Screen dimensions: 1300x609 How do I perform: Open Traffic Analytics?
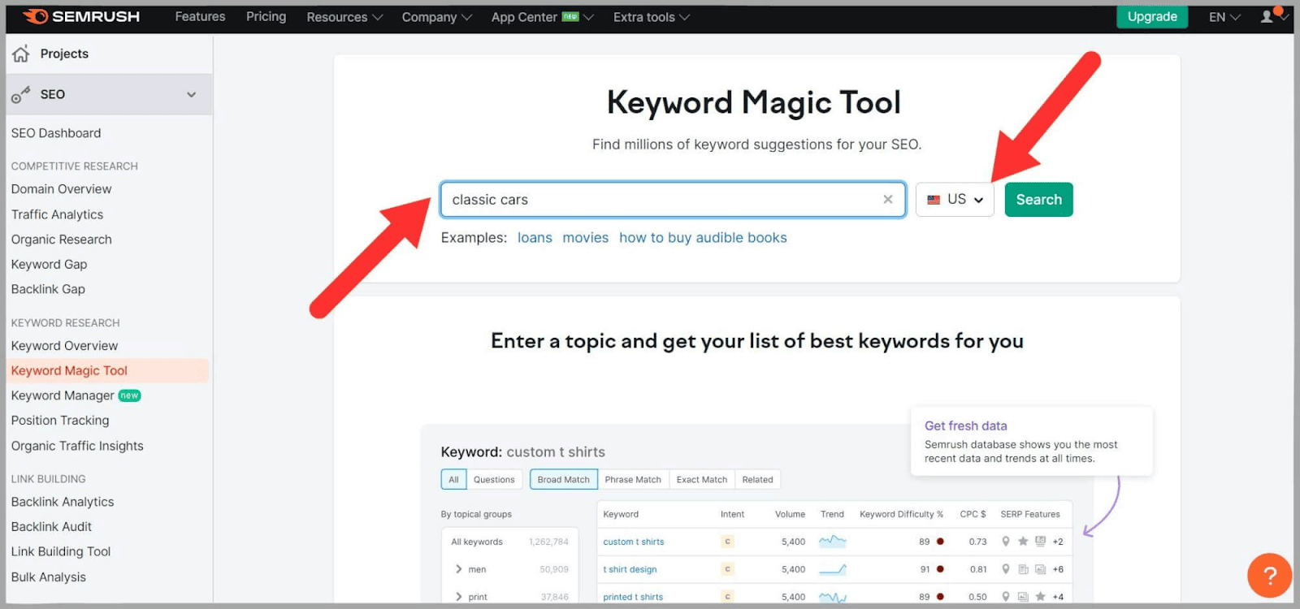[57, 214]
